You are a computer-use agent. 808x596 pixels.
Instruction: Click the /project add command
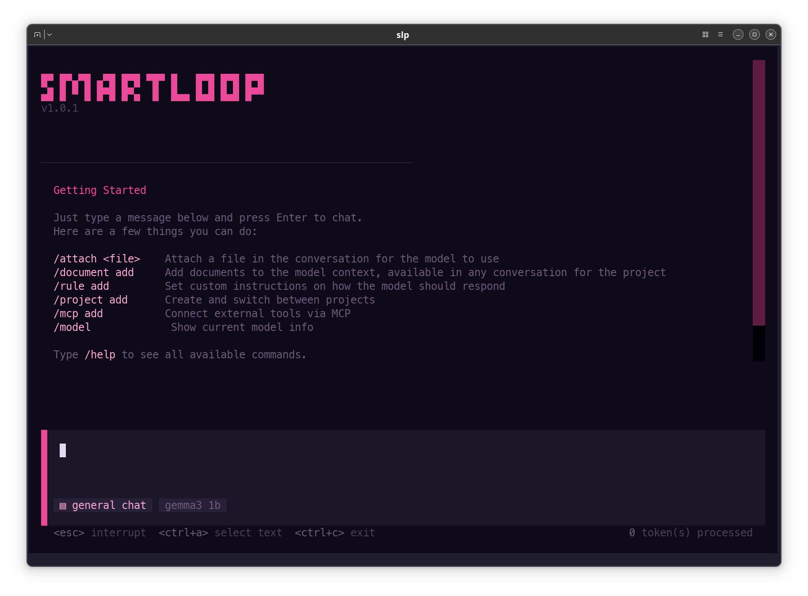pyautogui.click(x=91, y=300)
